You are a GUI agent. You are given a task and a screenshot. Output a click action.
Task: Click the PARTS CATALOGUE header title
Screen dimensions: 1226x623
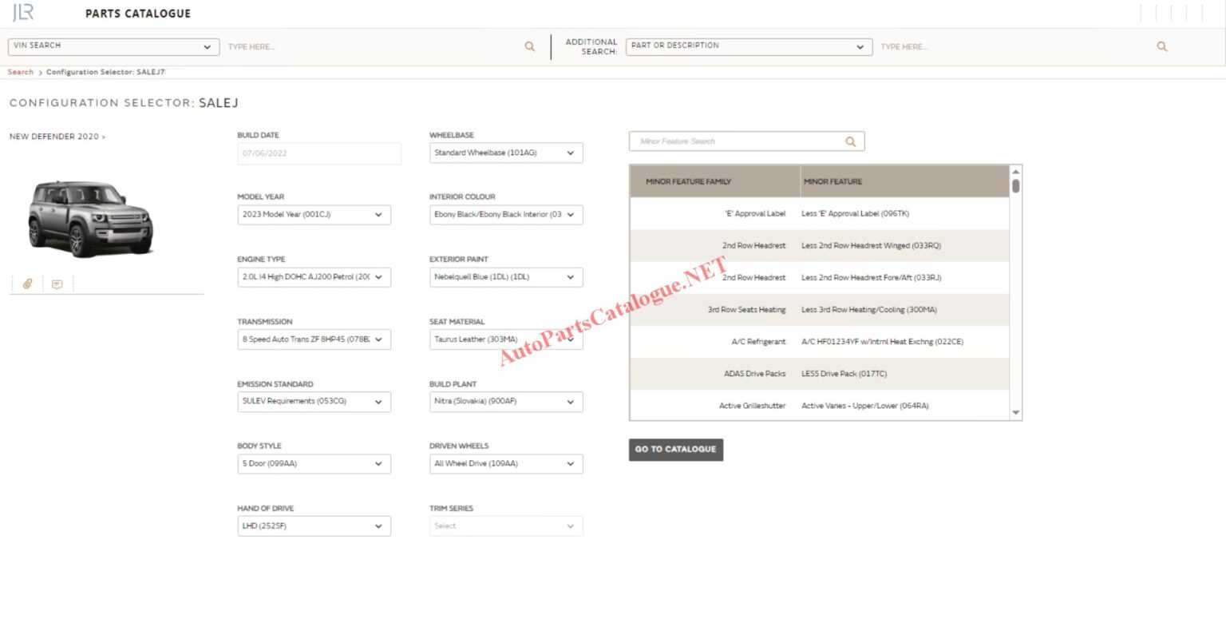138,14
